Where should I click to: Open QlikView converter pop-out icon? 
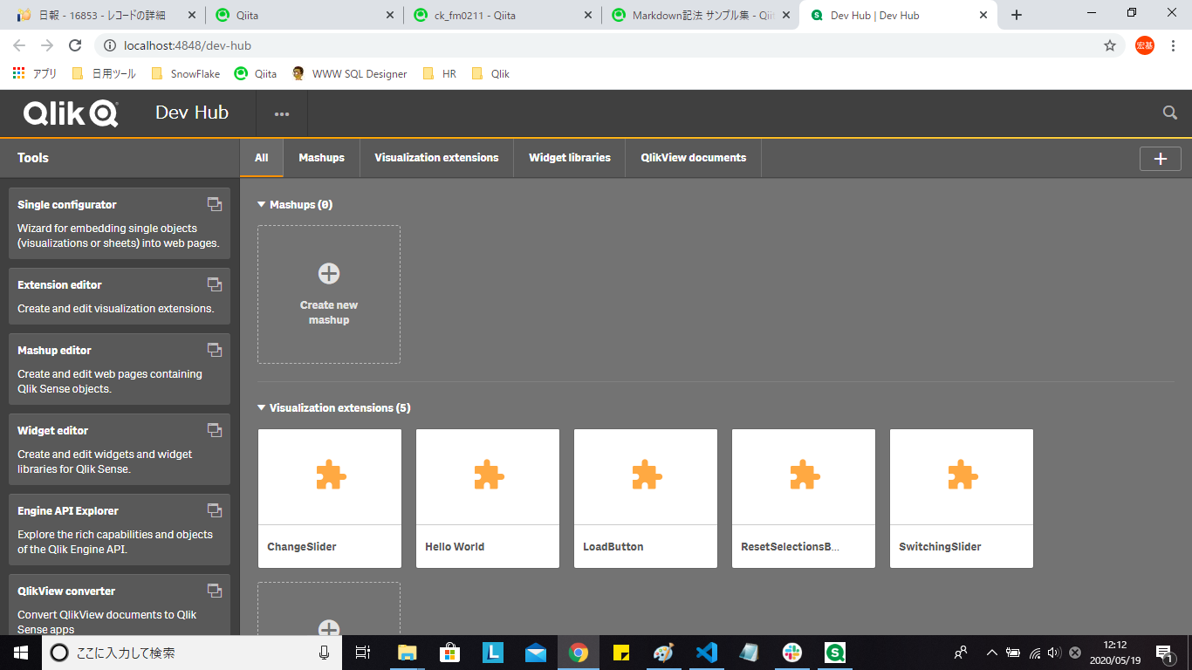click(x=214, y=591)
